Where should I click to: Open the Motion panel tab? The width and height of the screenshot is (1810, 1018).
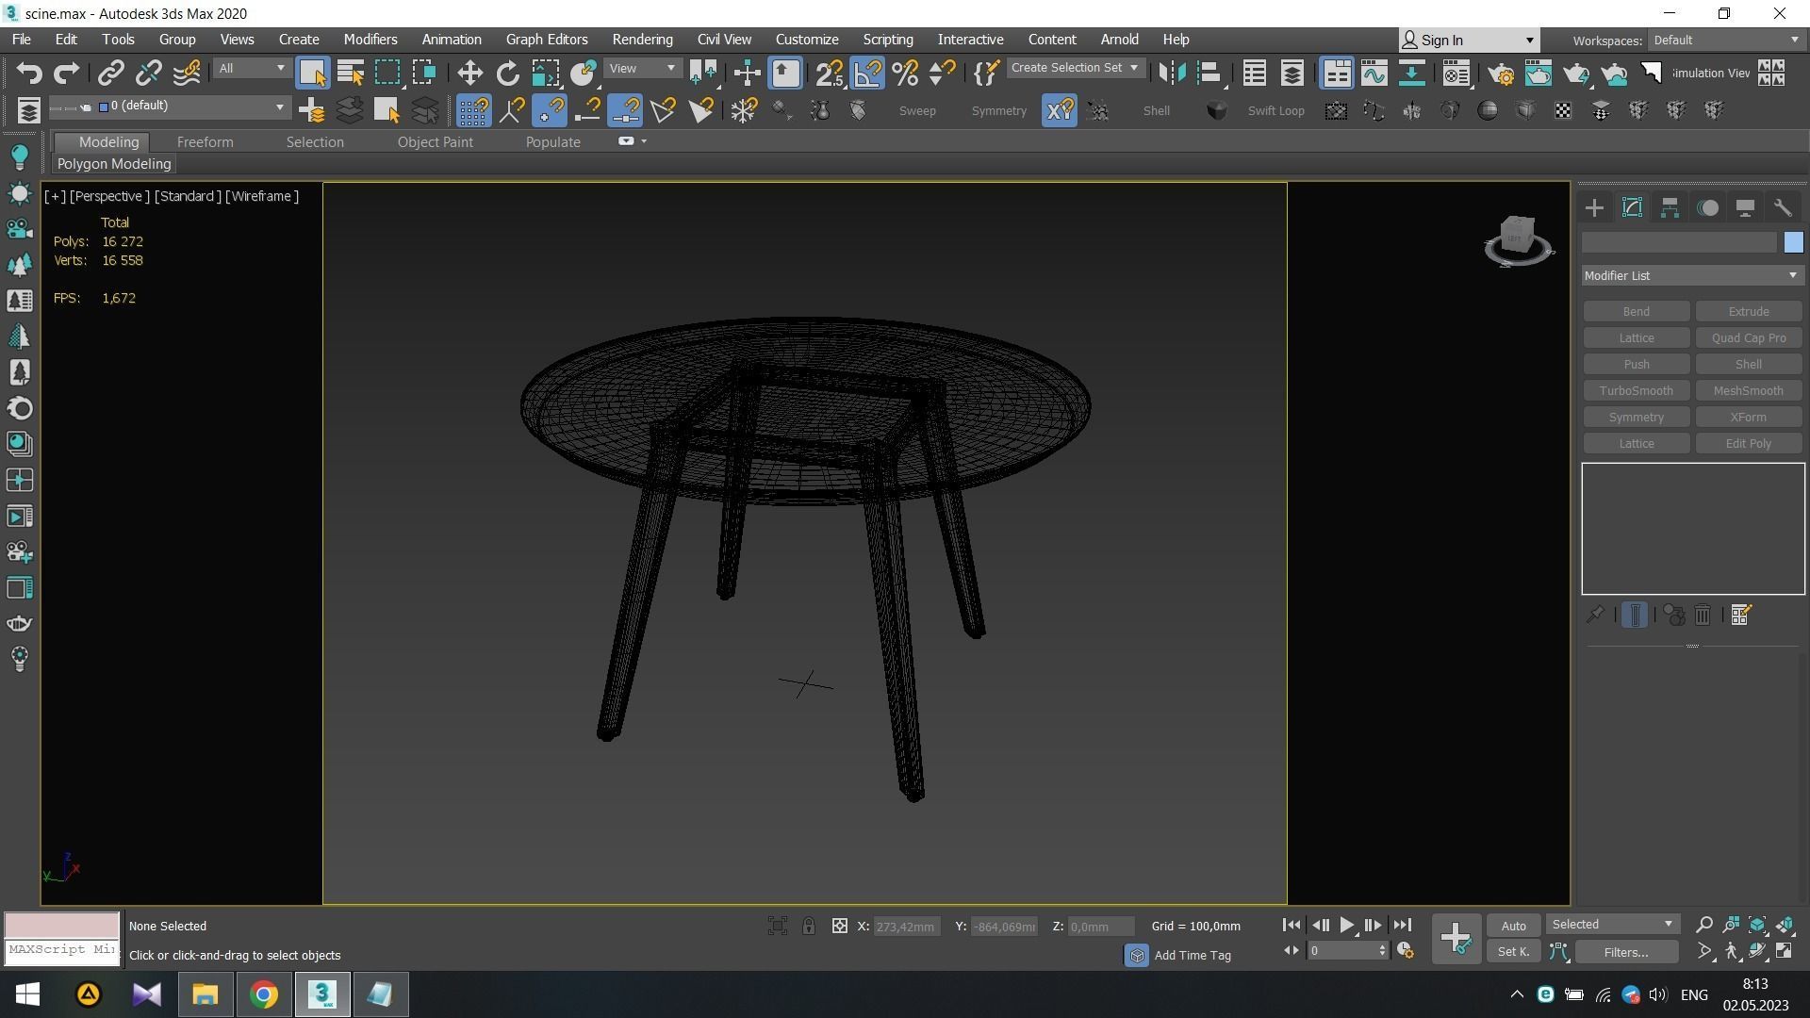(x=1707, y=208)
